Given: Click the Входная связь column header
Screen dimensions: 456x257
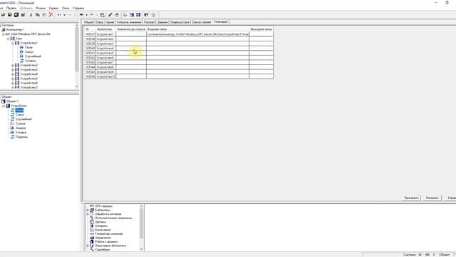Looking at the screenshot, I should (198, 29).
